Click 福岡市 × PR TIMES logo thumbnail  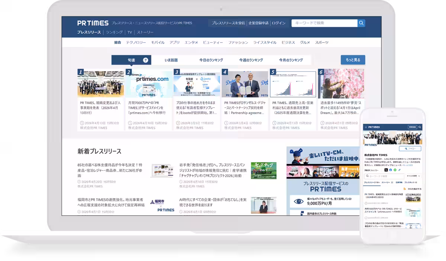pos(162,206)
